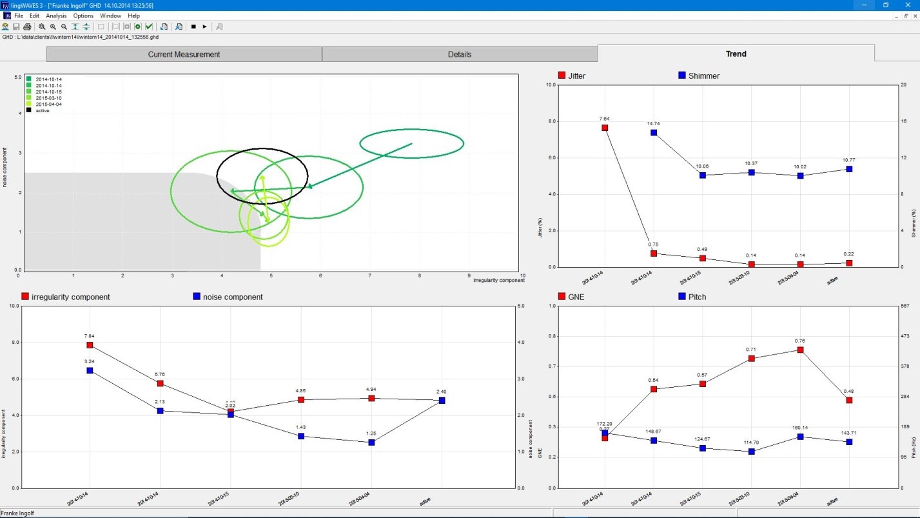Click the red Jitter legend swatch

tap(561, 75)
